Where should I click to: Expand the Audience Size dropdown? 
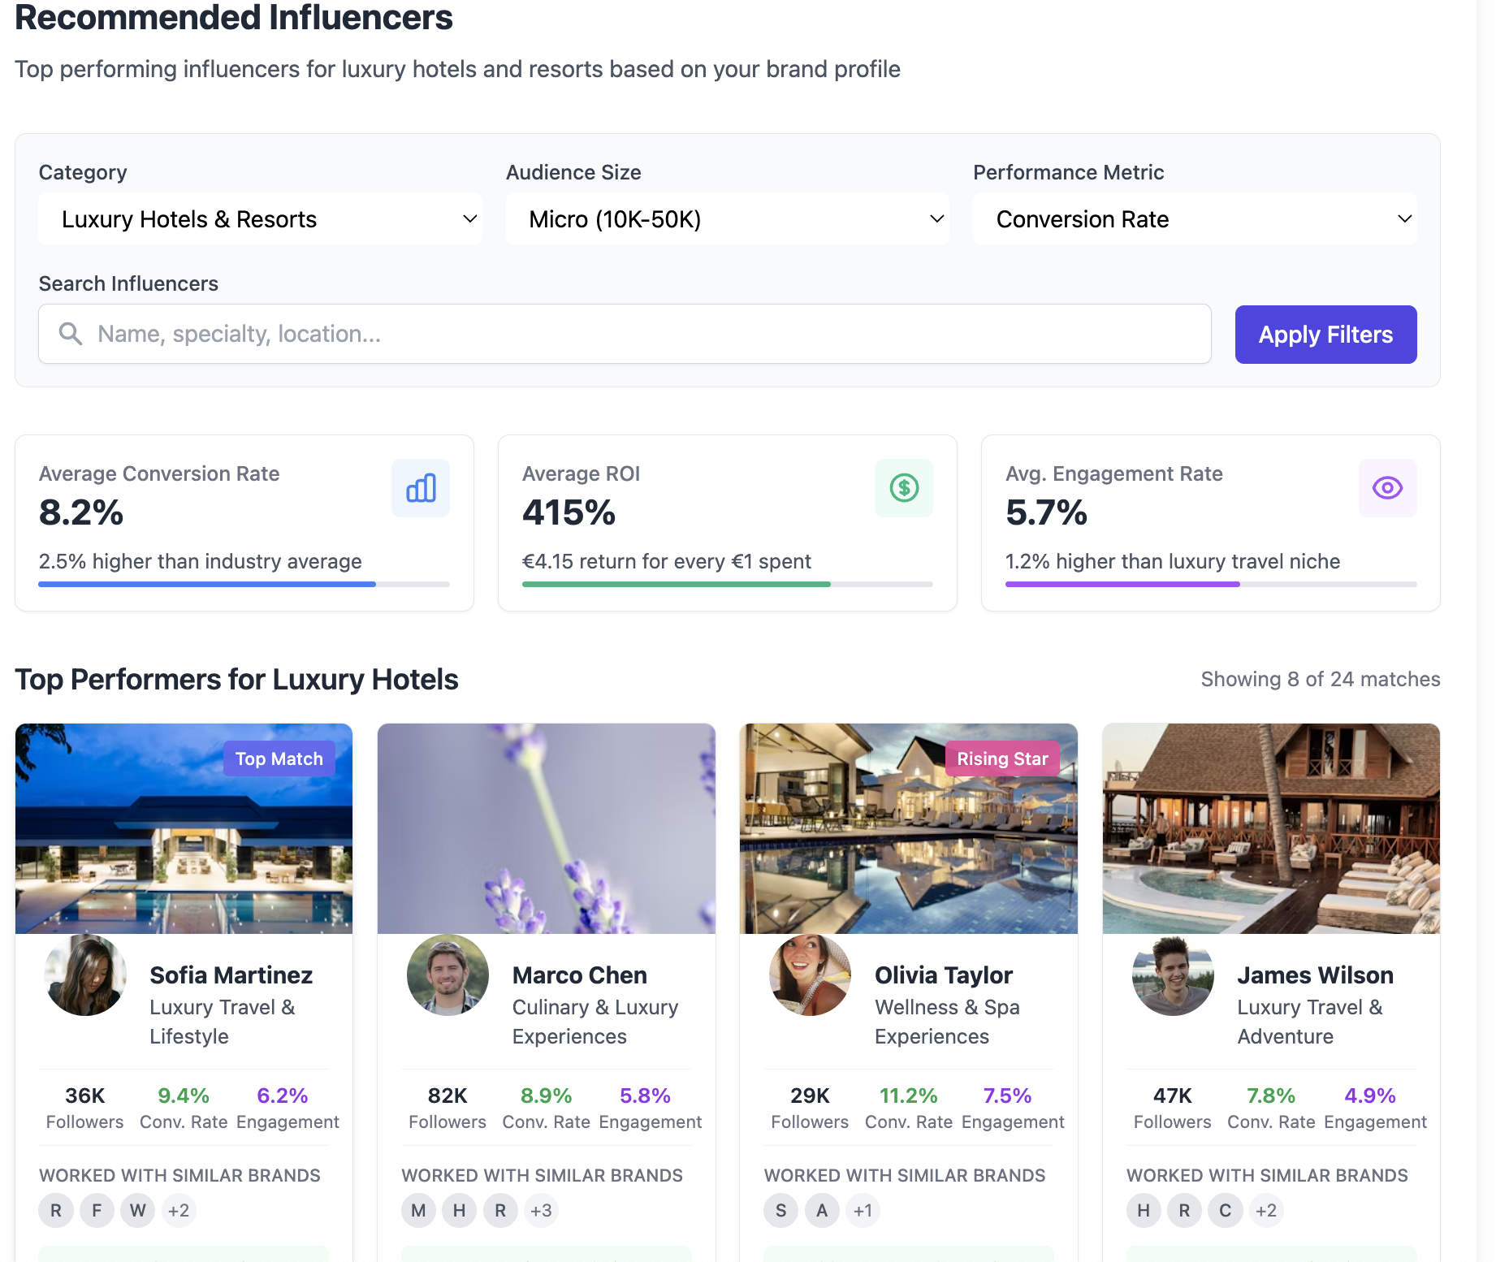tap(727, 219)
